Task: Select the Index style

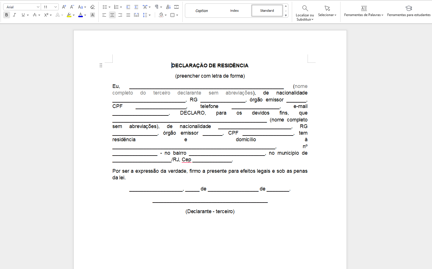Action: point(234,11)
